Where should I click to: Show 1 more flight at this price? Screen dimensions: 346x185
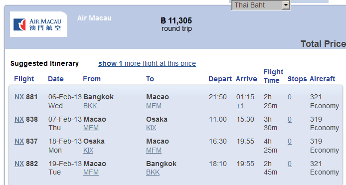(147, 63)
